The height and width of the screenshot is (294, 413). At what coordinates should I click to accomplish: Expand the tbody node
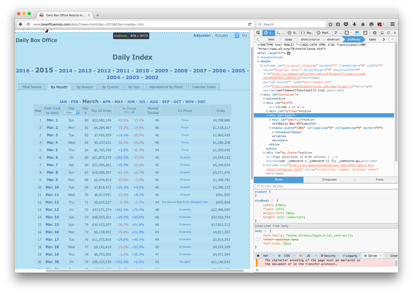(273, 132)
